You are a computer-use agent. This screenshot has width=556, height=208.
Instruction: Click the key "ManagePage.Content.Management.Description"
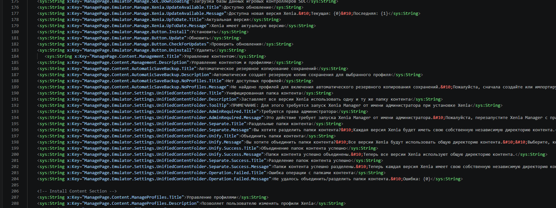pyautogui.click(x=136, y=62)
